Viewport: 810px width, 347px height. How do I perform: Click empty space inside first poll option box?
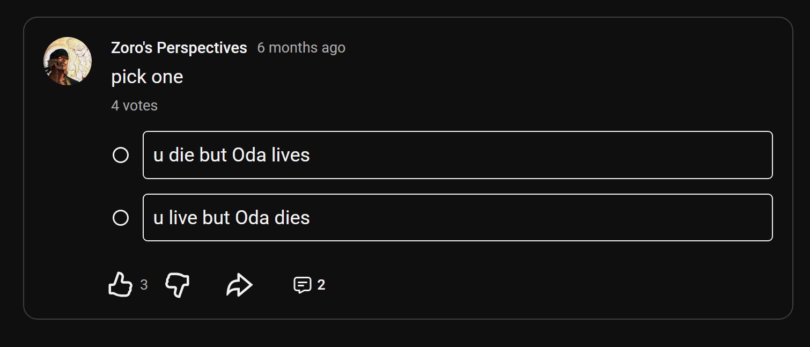(x=536, y=155)
